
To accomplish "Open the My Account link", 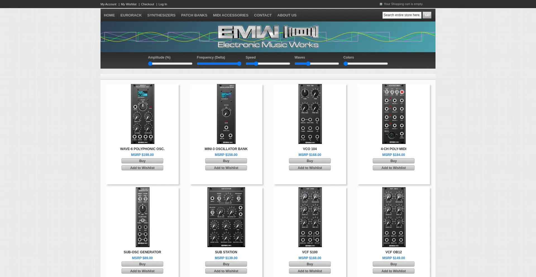I will pyautogui.click(x=108, y=4).
